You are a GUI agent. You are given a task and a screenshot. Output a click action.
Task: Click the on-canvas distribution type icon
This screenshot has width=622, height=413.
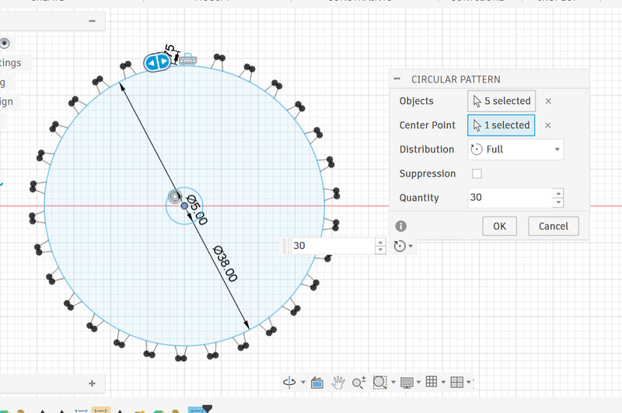[x=400, y=246]
